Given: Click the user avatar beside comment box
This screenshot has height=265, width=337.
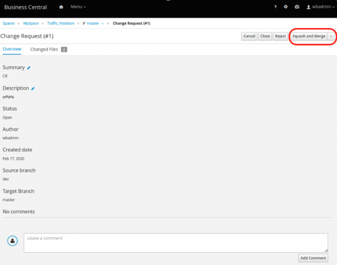Looking at the screenshot, I should (x=12, y=240).
